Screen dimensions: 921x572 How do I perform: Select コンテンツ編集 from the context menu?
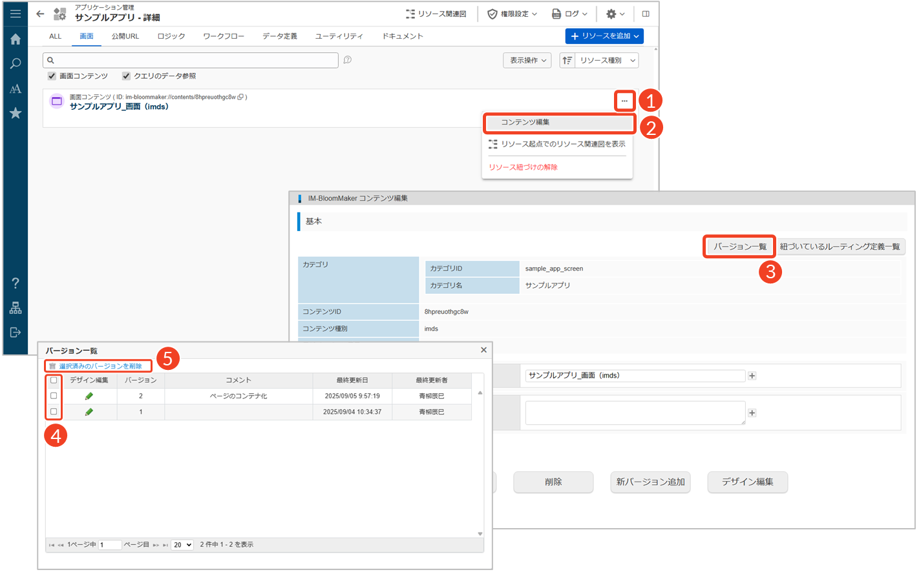click(558, 122)
